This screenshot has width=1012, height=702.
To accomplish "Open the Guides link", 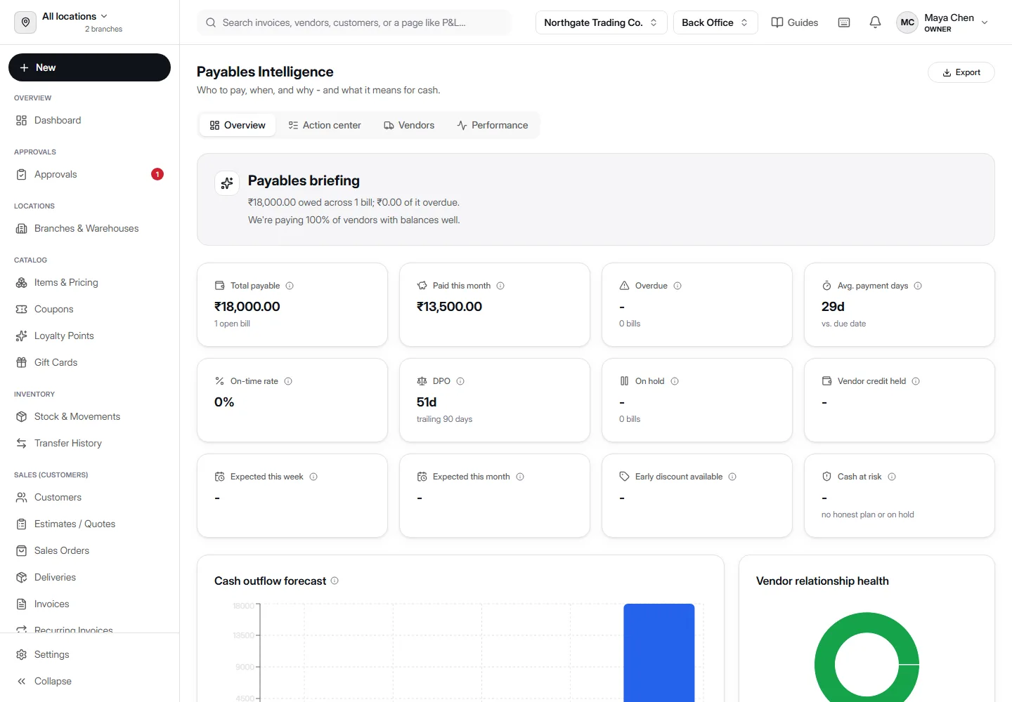I will pyautogui.click(x=795, y=22).
